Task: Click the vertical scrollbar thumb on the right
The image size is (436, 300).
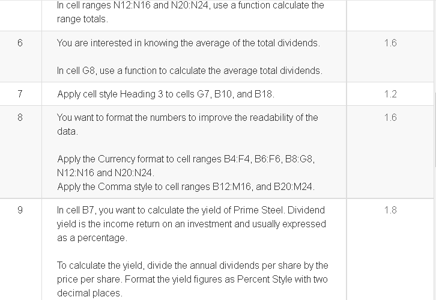Action: [x=435, y=130]
